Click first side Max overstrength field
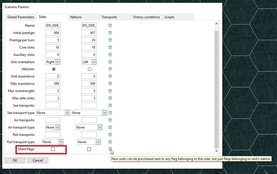Screen dimensions: 277x174 pyautogui.click(x=53, y=91)
